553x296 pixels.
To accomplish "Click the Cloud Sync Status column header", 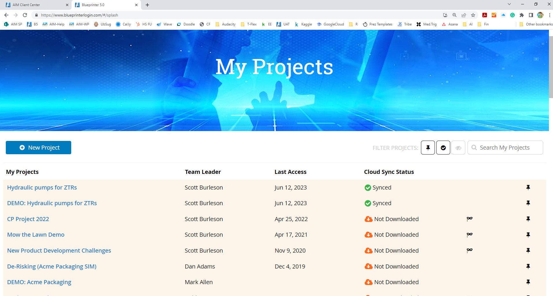I will [389, 172].
